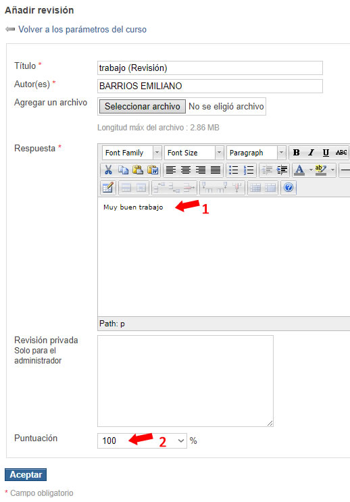Click the Paste from Word icon

coord(153,170)
